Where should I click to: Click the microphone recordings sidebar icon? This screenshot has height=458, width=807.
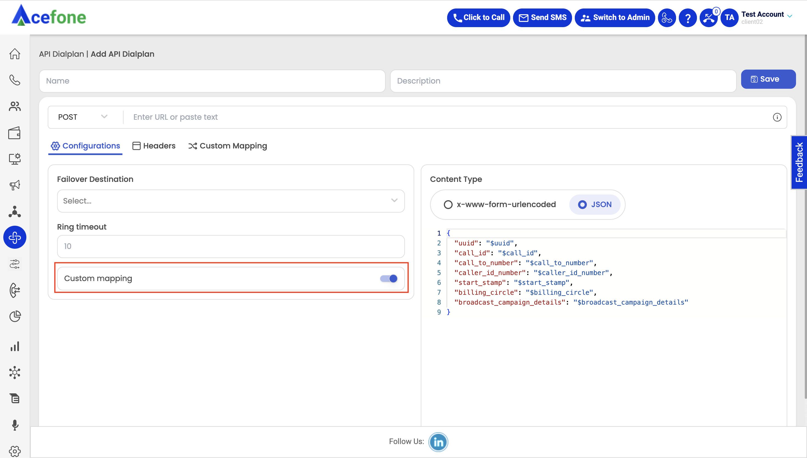tap(15, 425)
